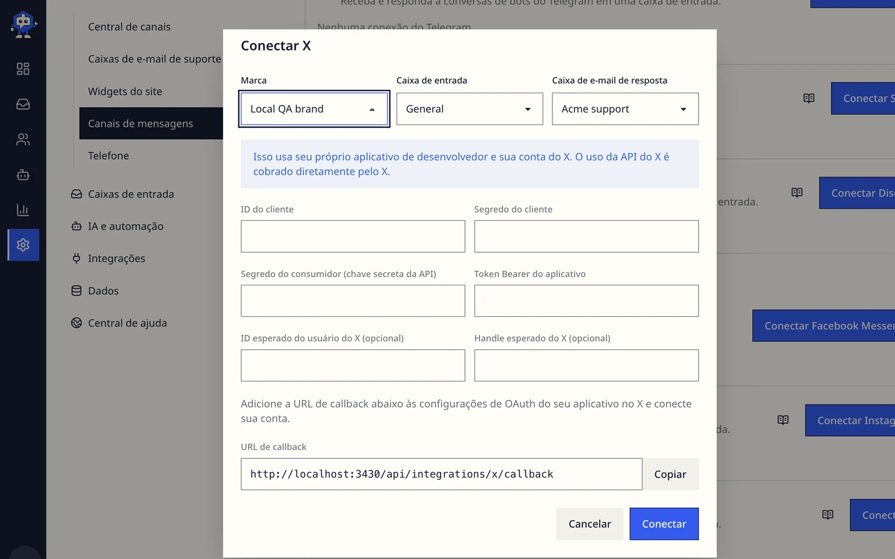Click the Conectar Dis button behind dialog
Image resolution: width=895 pixels, height=559 pixels.
click(x=857, y=193)
